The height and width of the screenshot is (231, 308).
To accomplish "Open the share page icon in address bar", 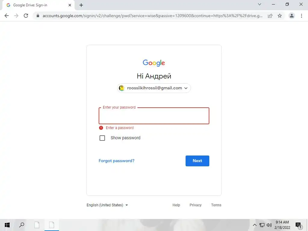I will [270, 16].
